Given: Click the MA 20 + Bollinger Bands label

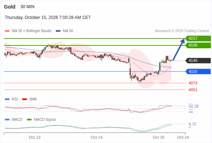Looking at the screenshot, I should tap(32, 31).
